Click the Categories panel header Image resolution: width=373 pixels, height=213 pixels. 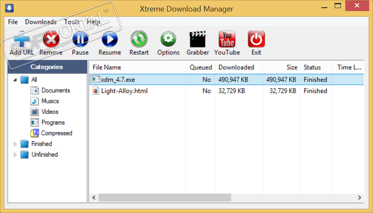tap(47, 67)
